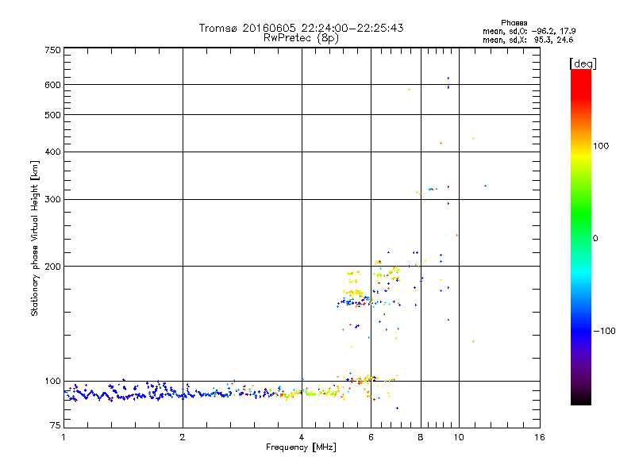635x476 pixels.
Task: Click 'mean, sd,X: 95.3, 24.6' statistics line
Action: [x=528, y=40]
